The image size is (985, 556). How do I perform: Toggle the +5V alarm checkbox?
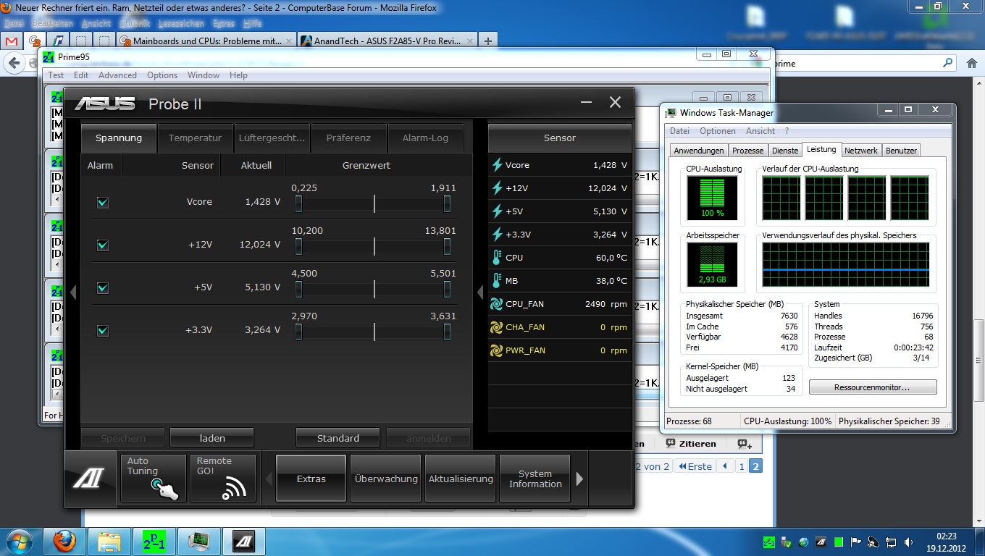click(x=103, y=288)
